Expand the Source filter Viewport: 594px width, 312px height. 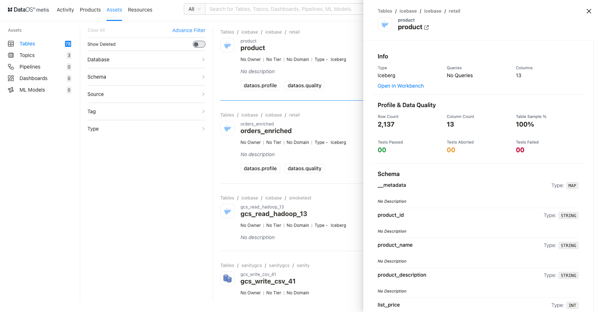point(146,94)
